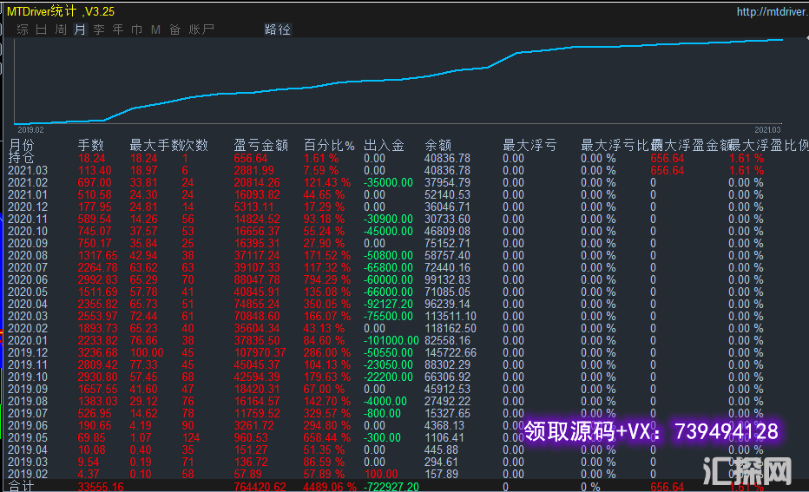The width and height of the screenshot is (809, 492).
Task: Switch to the 季 quarterly tab
Action: (99, 30)
